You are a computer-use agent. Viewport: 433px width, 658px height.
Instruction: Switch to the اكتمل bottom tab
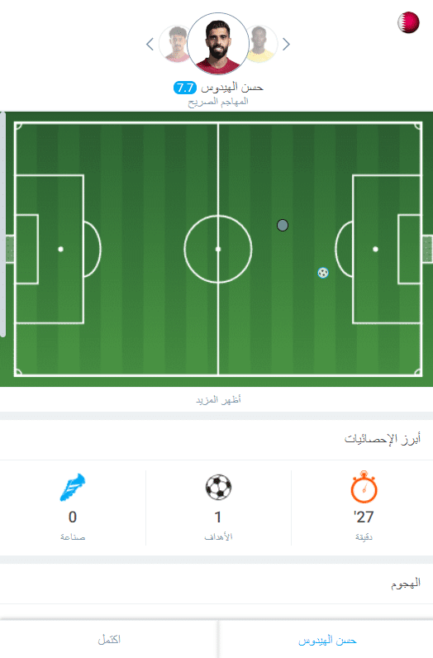(x=109, y=640)
